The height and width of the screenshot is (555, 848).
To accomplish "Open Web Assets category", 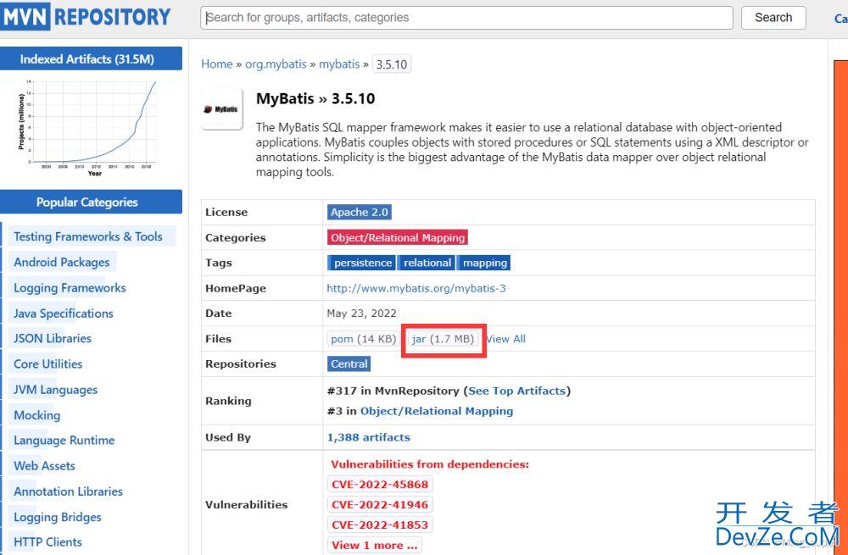I will 44,466.
